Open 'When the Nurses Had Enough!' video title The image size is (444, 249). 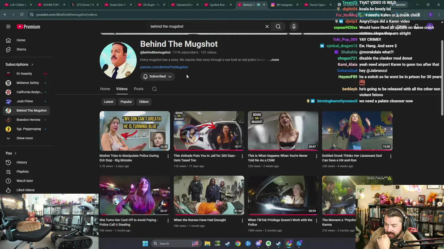[200, 220]
